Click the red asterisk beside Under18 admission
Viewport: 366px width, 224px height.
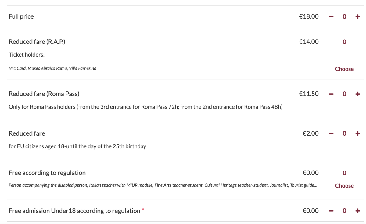pos(143,210)
